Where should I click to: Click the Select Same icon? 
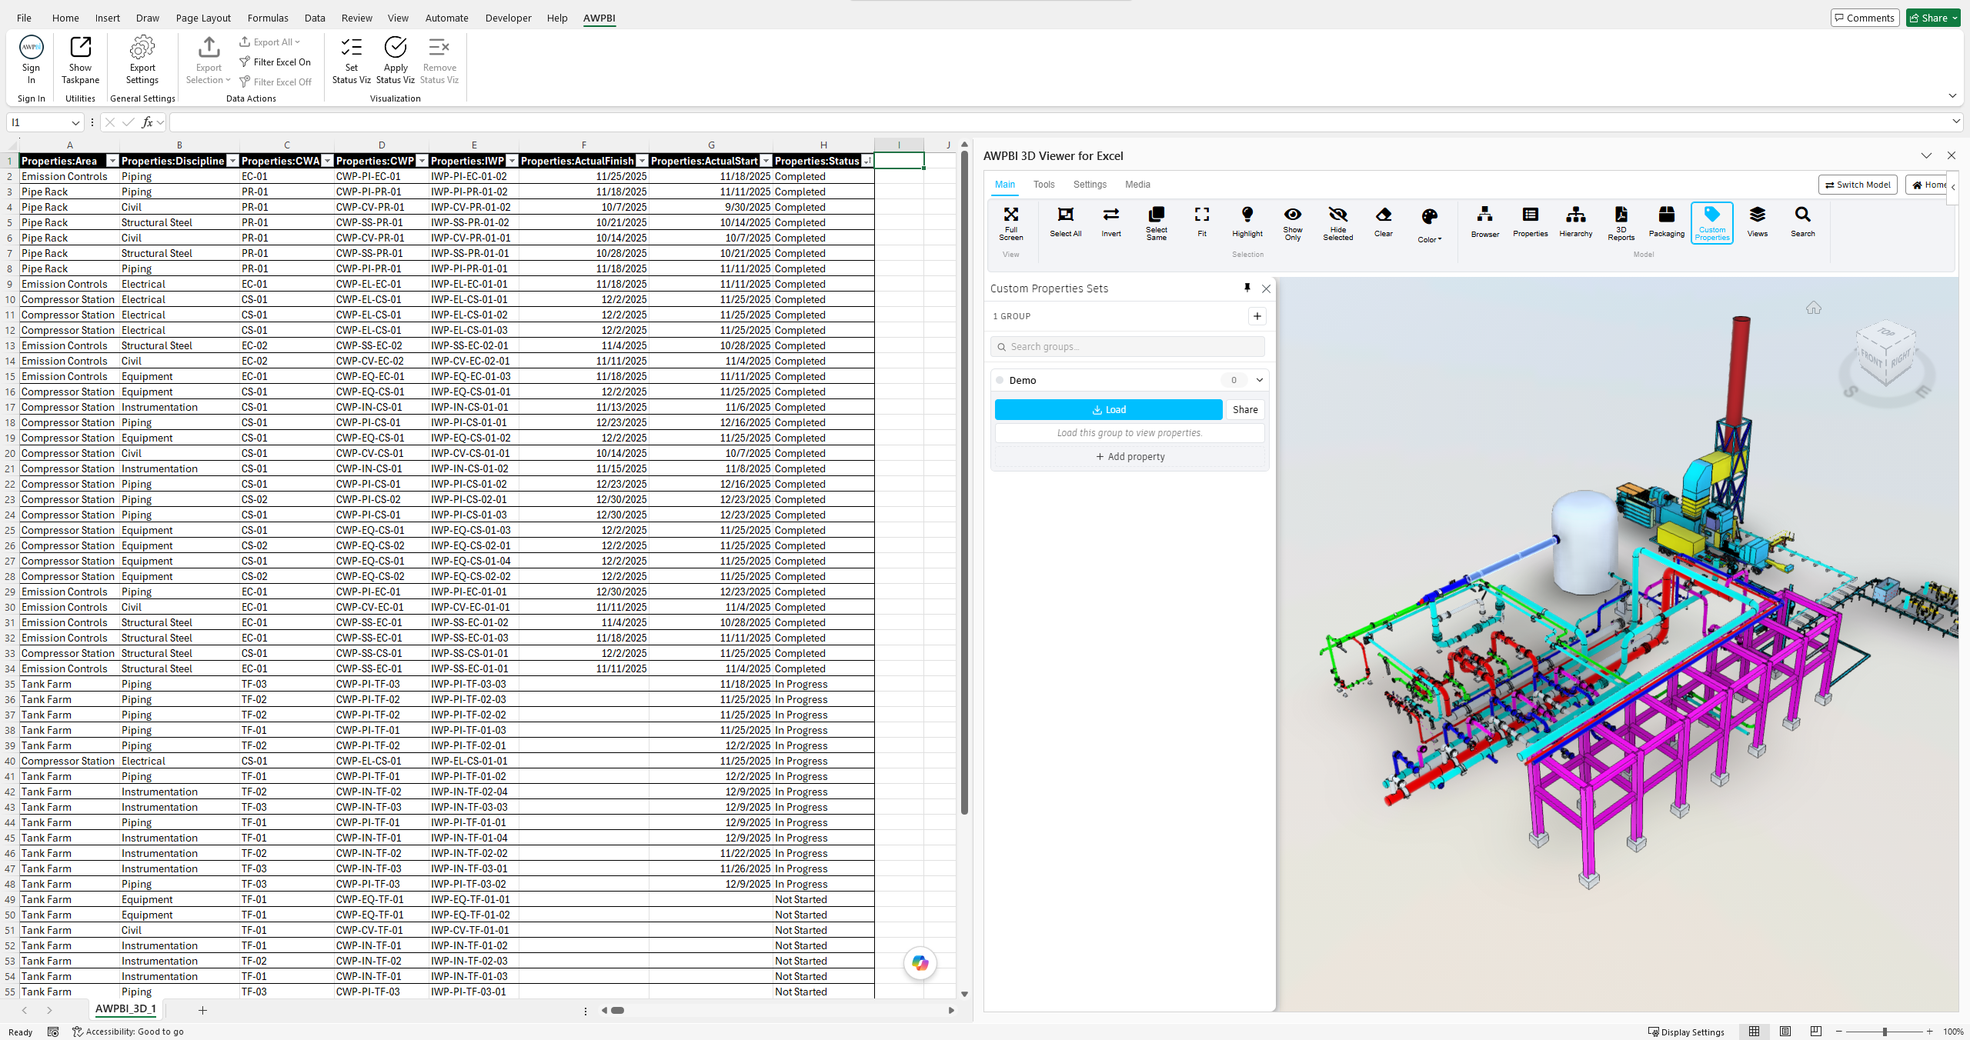(1157, 215)
